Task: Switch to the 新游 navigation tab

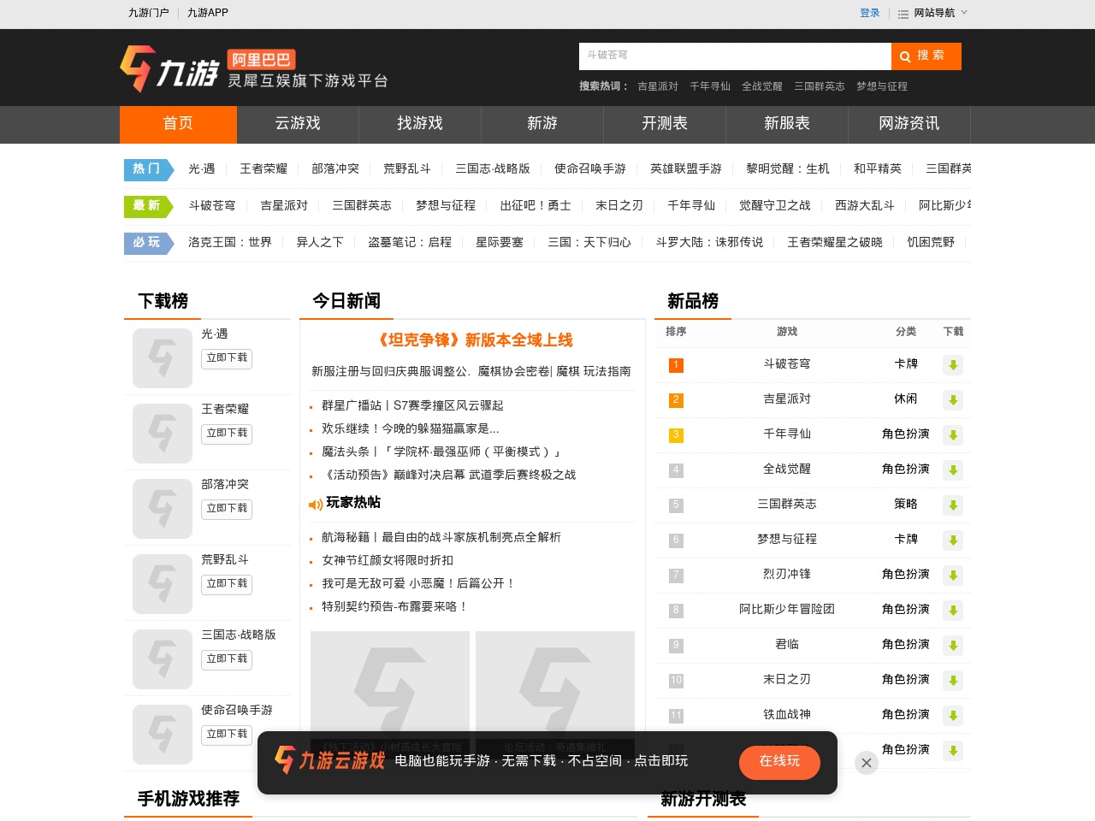Action: pos(542,124)
